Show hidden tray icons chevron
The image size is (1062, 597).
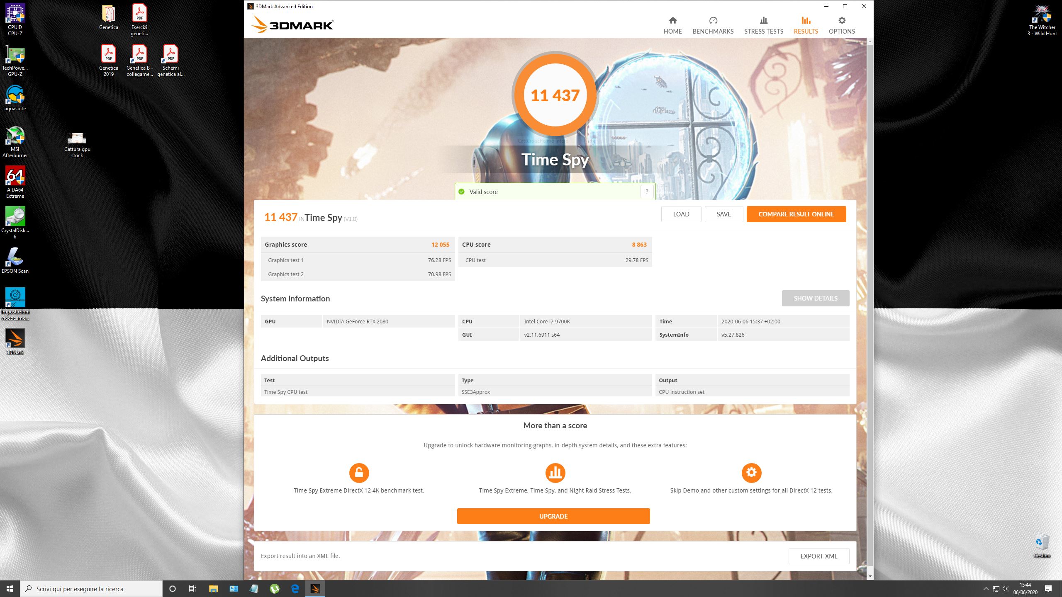pyautogui.click(x=986, y=589)
